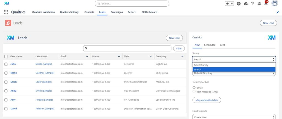Open the Help question mark icon

click(x=252, y=4)
